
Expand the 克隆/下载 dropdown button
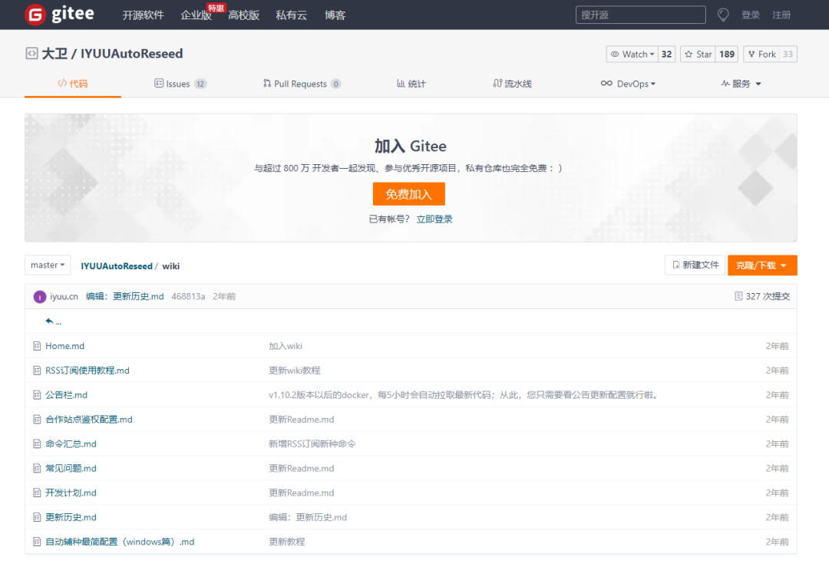(762, 265)
